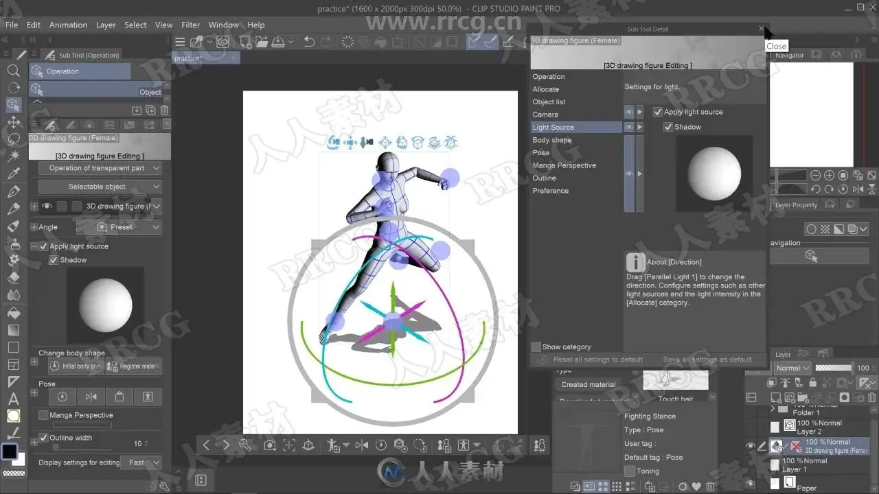Click Created material tag button
The height and width of the screenshot is (494, 879).
pos(589,385)
